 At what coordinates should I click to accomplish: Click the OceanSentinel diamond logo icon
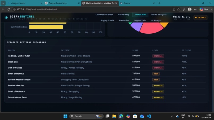(6, 17)
